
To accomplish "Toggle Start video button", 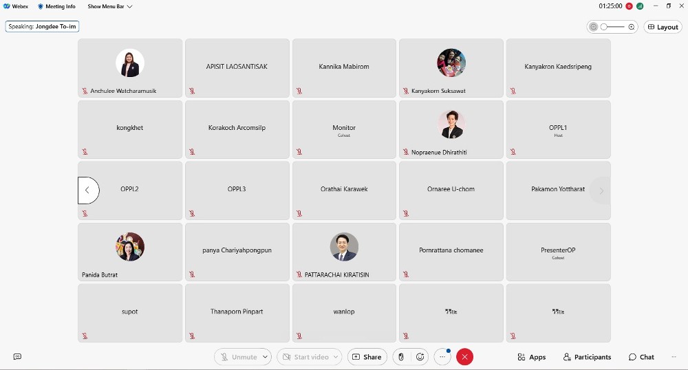I will 304,357.
